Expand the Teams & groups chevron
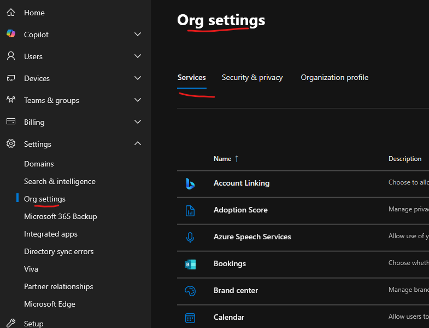 [138, 100]
